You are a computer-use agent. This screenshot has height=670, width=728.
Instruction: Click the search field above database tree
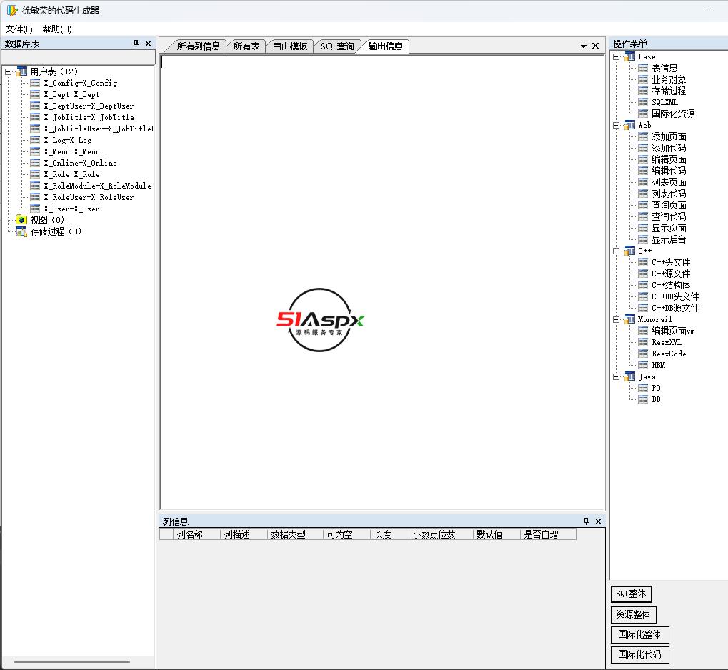pos(78,57)
